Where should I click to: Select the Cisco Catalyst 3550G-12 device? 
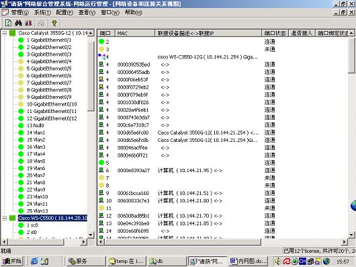tap(52, 33)
